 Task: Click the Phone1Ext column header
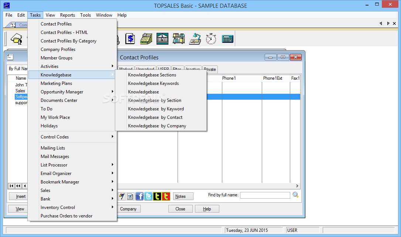[x=276, y=78]
